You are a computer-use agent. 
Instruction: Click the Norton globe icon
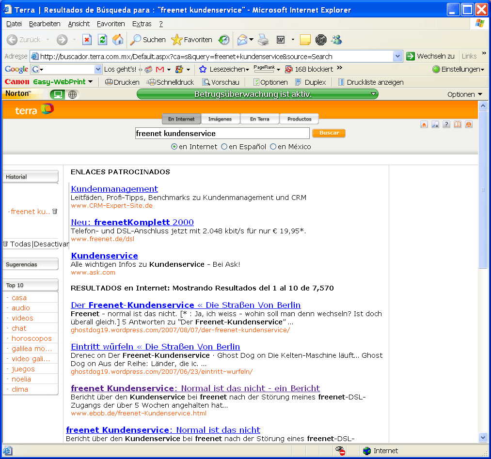(72, 94)
